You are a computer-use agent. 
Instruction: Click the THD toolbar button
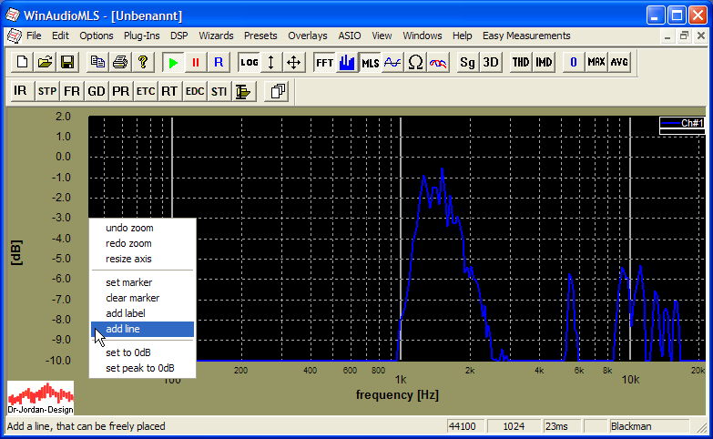pyautogui.click(x=520, y=62)
